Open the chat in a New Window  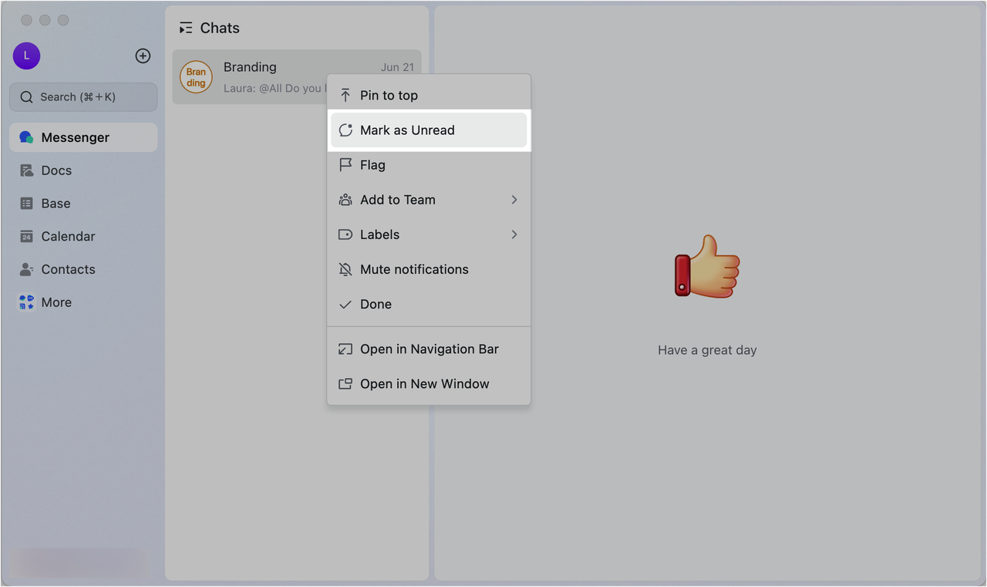[425, 383]
